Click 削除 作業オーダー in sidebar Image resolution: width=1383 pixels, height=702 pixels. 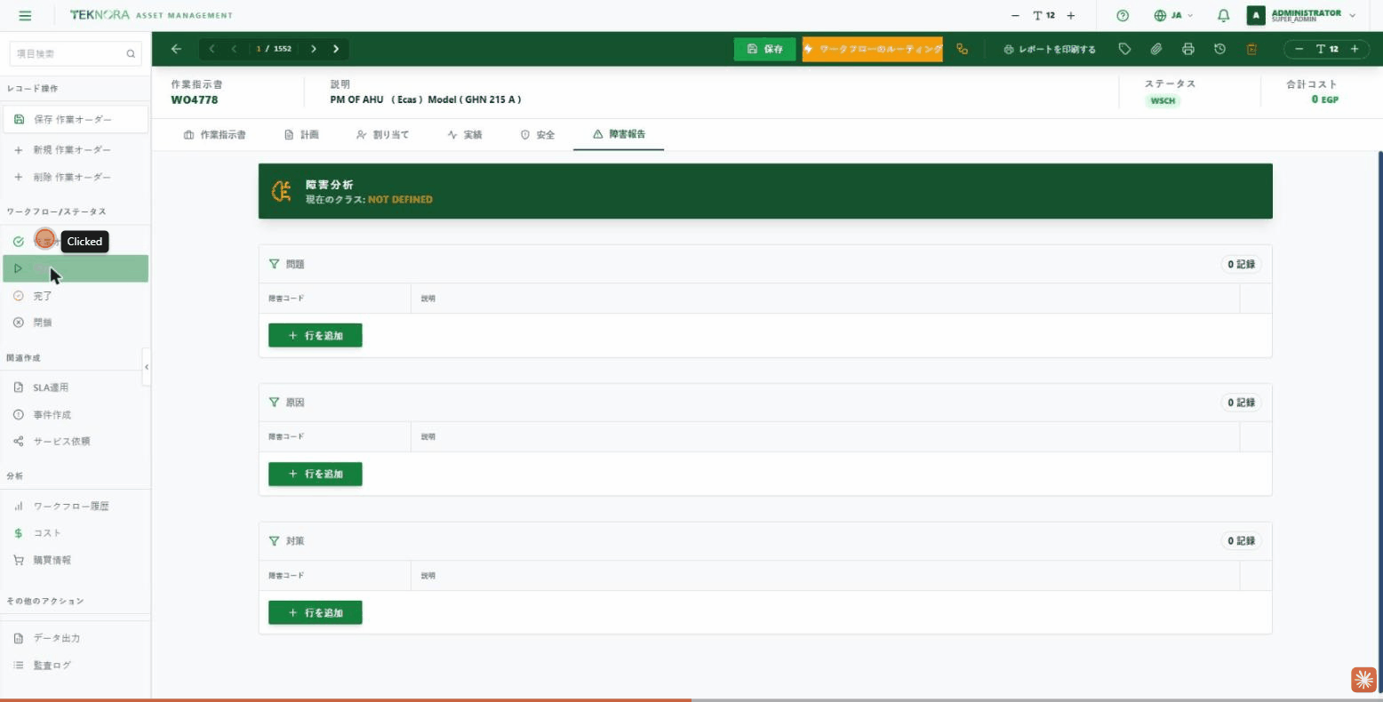[75, 177]
